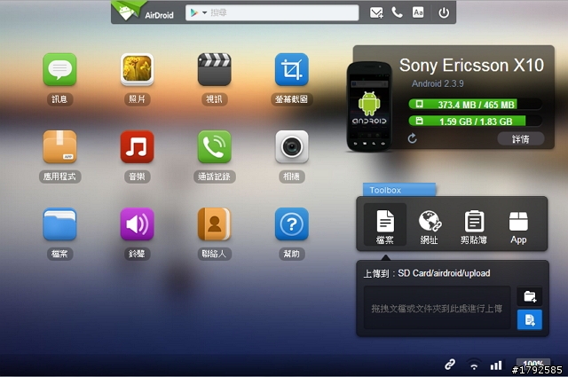Select the Files (檔案) tab in Toolbox
Screen dimensions: 568x377
tap(384, 224)
